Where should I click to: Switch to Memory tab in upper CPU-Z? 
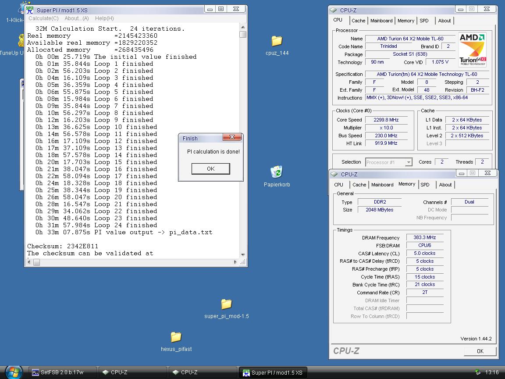point(406,21)
